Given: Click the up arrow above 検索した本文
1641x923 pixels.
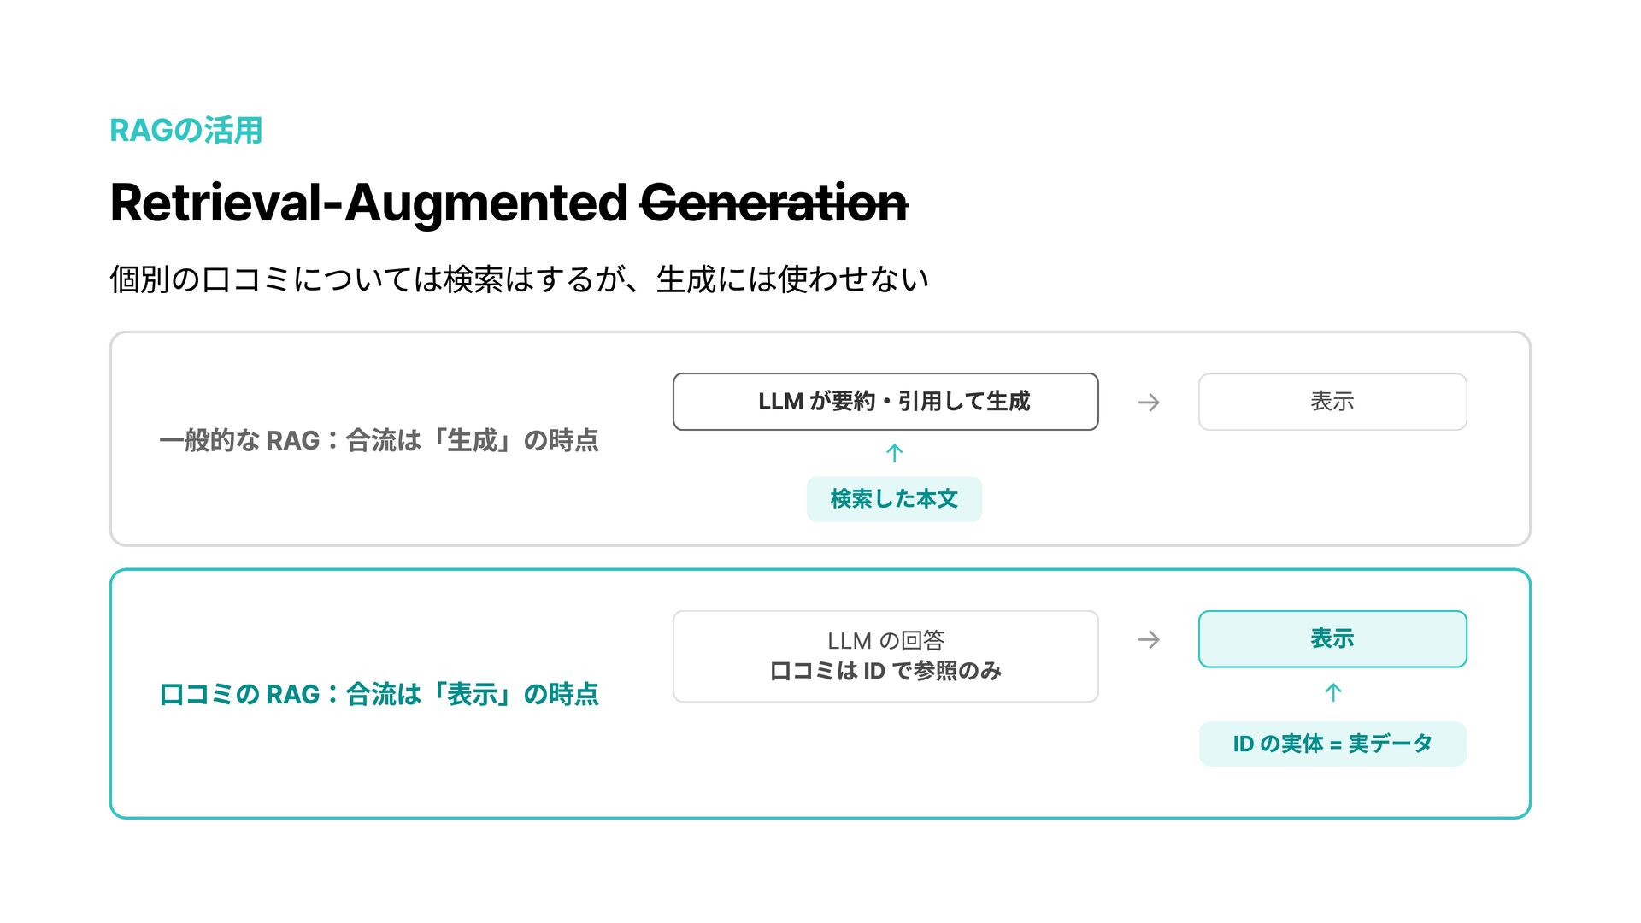Looking at the screenshot, I should 894,454.
